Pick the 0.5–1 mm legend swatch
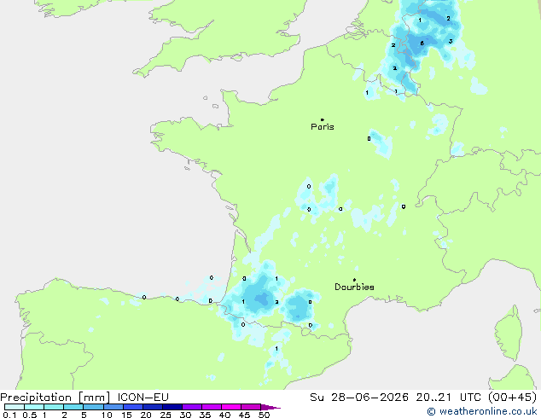The width and height of the screenshot is (541, 418). (34, 407)
